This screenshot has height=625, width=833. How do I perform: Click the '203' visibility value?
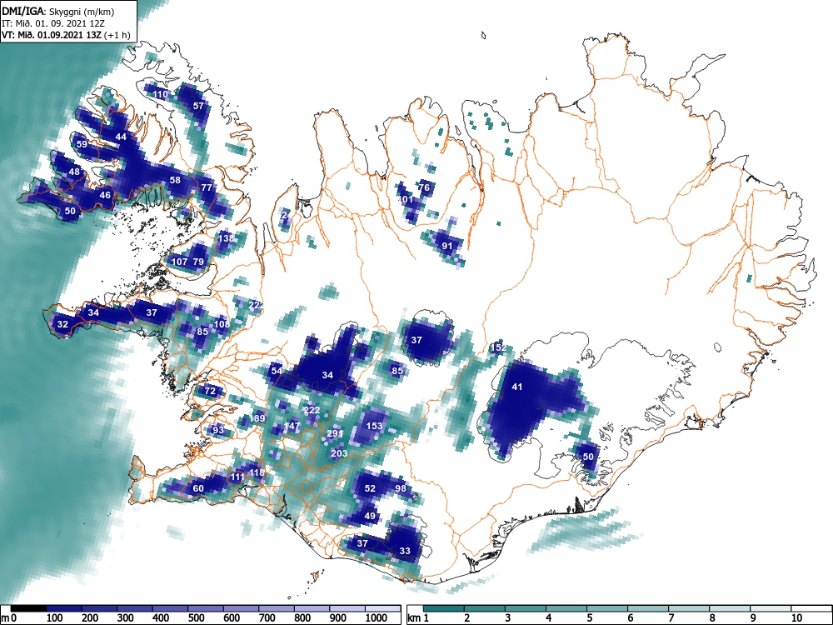tap(339, 453)
